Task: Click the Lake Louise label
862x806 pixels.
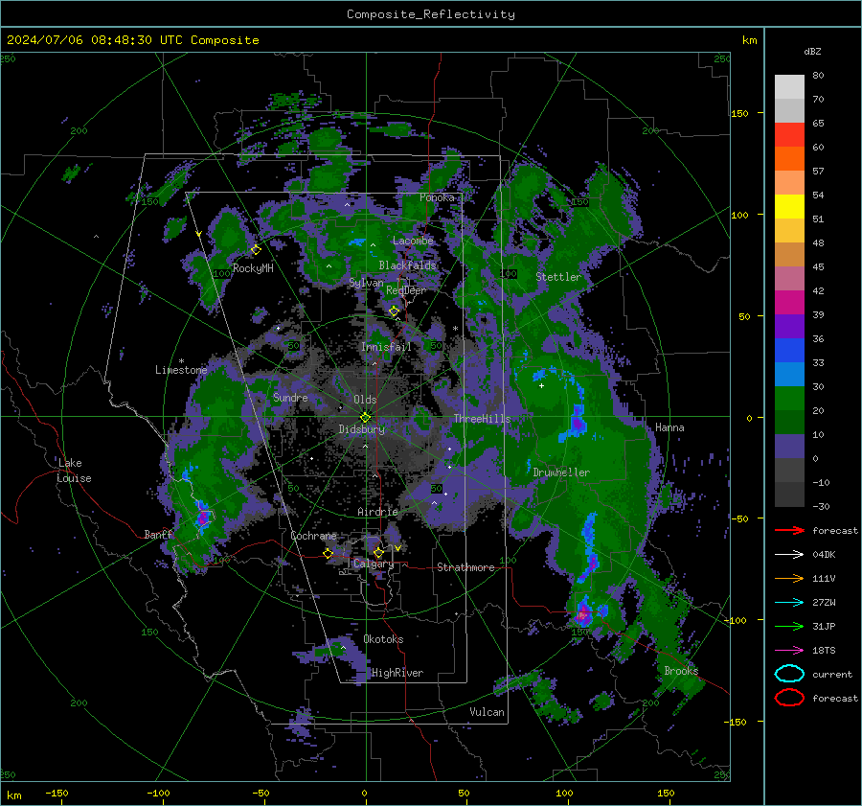Action: tap(74, 471)
